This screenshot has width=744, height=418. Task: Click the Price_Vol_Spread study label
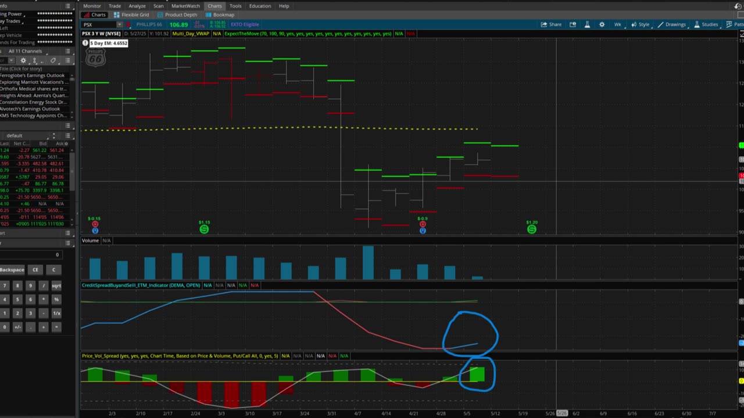[180, 355]
